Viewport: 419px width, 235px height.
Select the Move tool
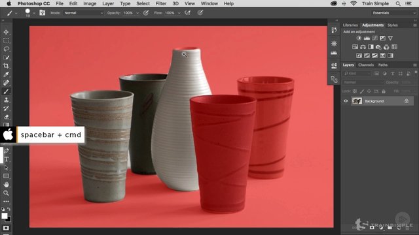click(x=6, y=32)
